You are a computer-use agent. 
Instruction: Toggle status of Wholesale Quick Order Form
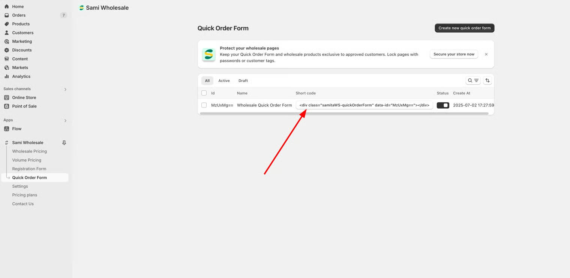(x=442, y=105)
